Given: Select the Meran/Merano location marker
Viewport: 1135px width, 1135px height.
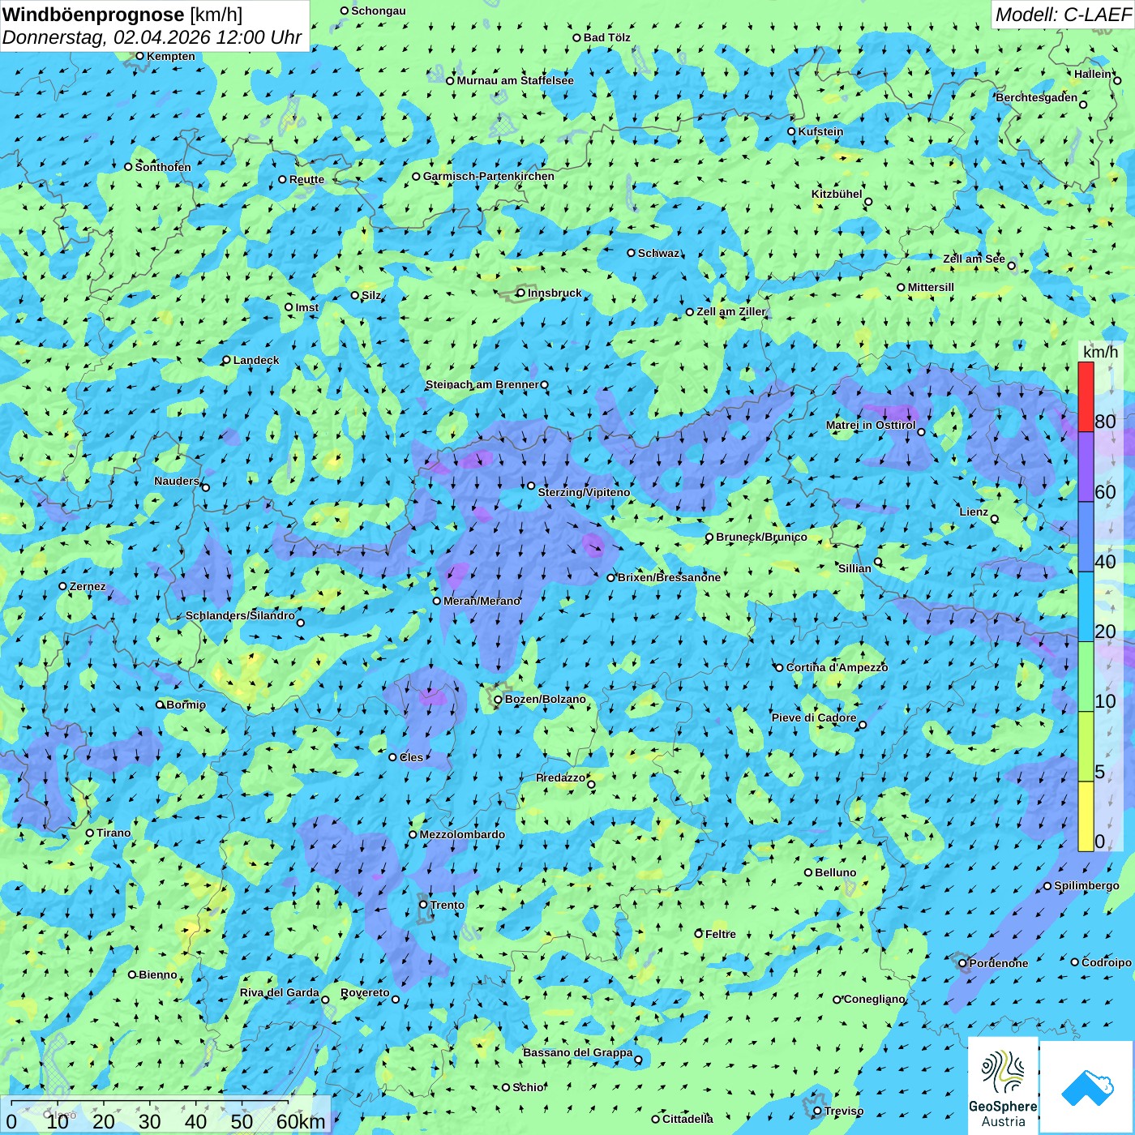Looking at the screenshot, I should [437, 601].
